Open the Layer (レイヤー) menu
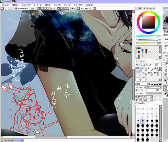 coord(38,5)
